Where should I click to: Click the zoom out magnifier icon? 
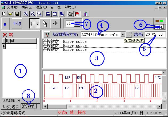coord(33,14)
